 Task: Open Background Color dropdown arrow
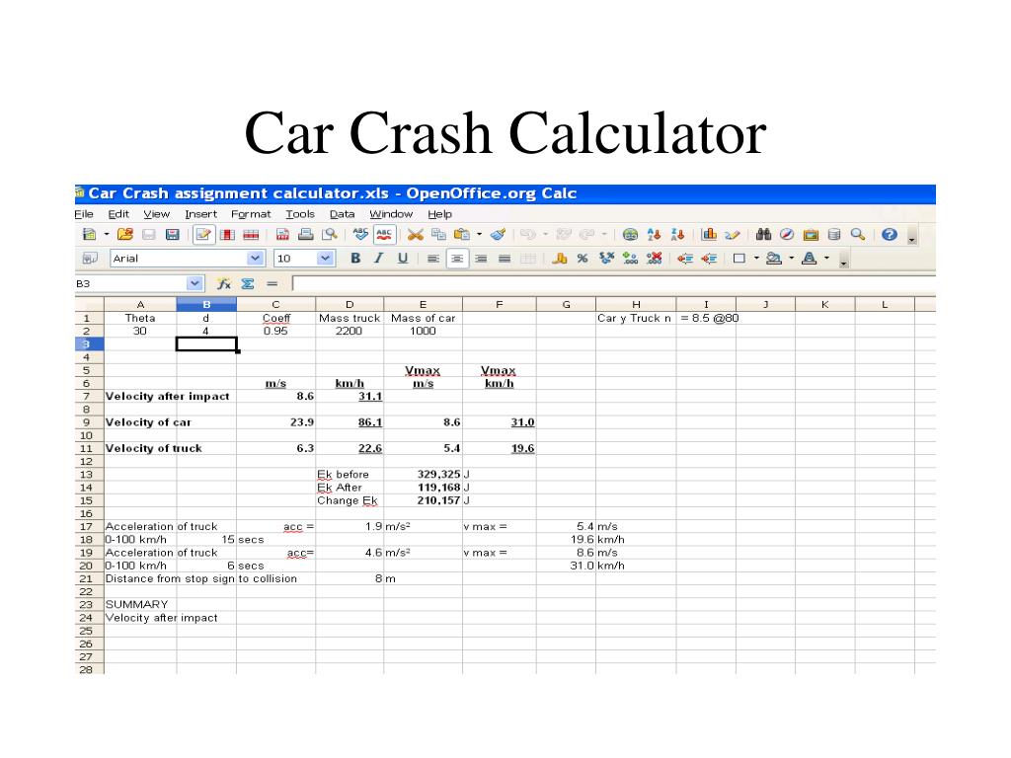pos(791,259)
